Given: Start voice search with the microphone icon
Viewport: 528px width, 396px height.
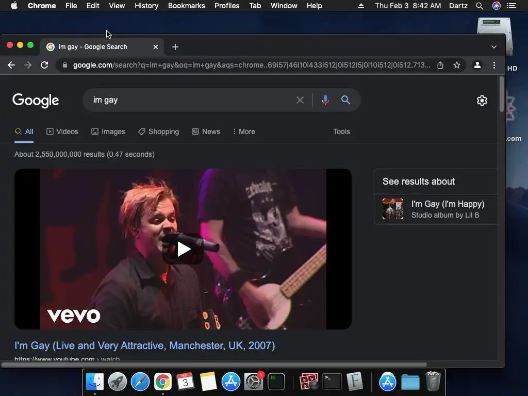Looking at the screenshot, I should click(x=325, y=100).
